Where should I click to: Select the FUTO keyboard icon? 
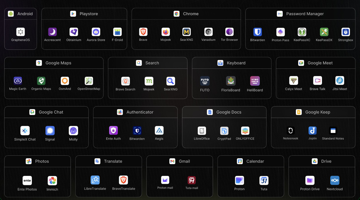205,81
